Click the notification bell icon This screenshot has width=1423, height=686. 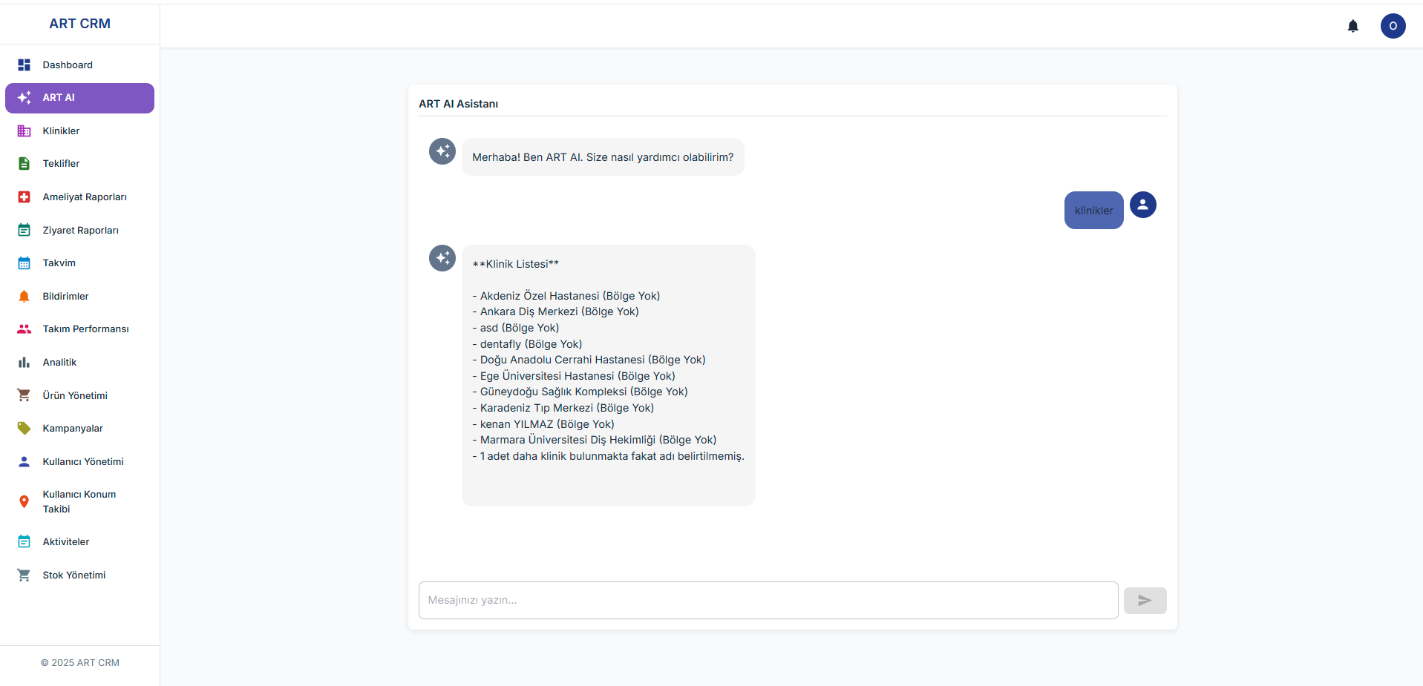coord(1352,26)
